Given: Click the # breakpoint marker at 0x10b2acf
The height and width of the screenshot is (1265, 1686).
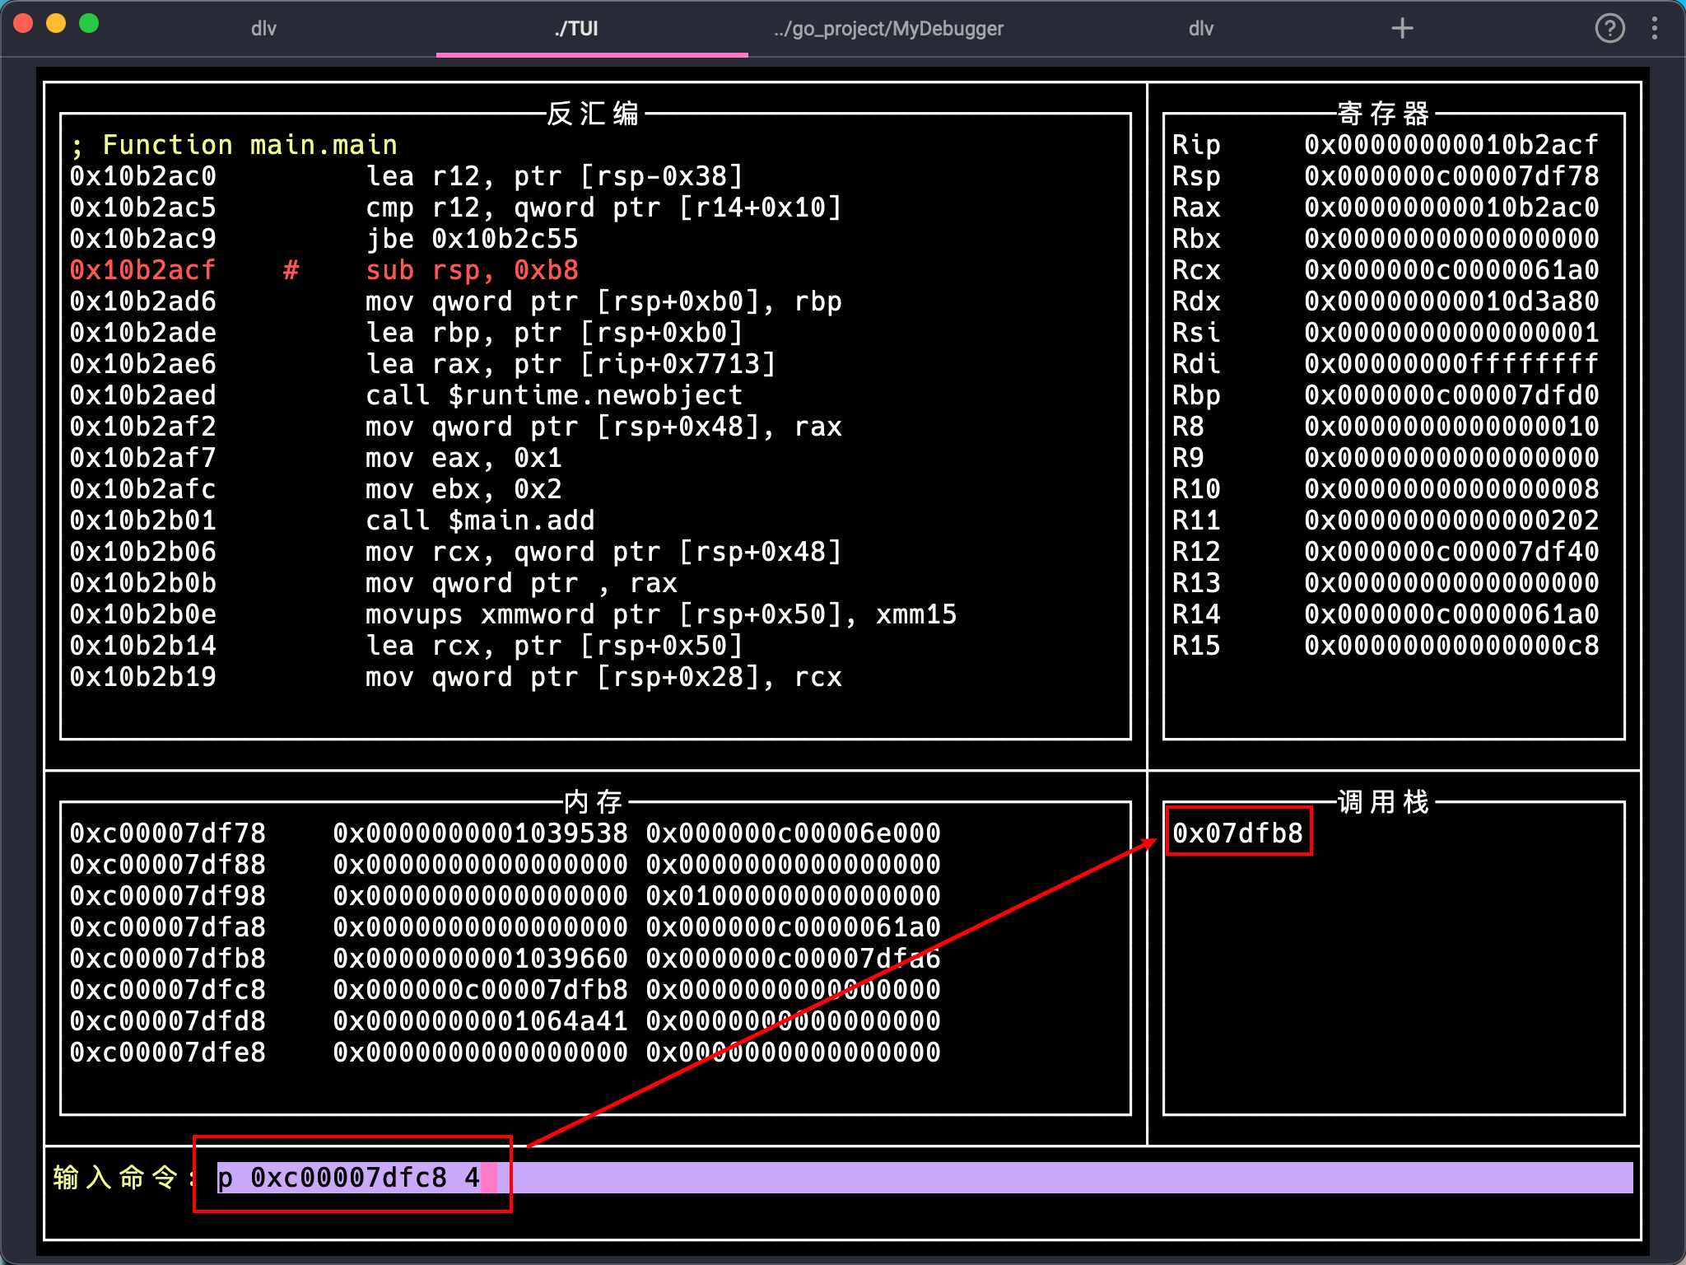Looking at the screenshot, I should [291, 270].
